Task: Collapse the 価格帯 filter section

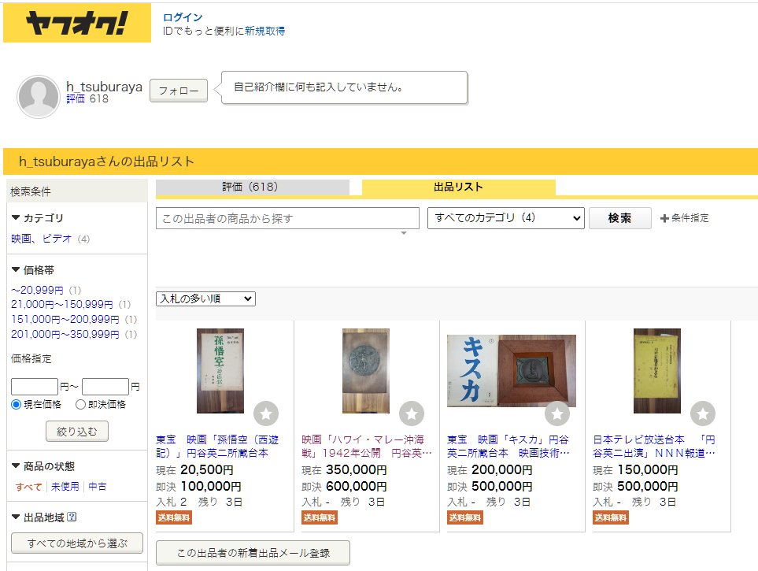Action: click(x=16, y=270)
